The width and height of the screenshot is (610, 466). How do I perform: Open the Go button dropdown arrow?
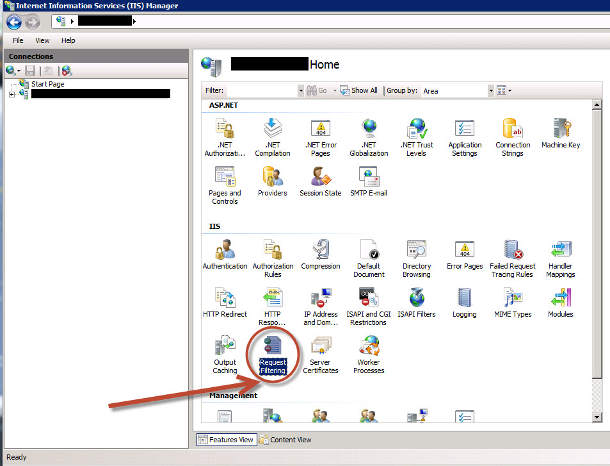pos(335,90)
